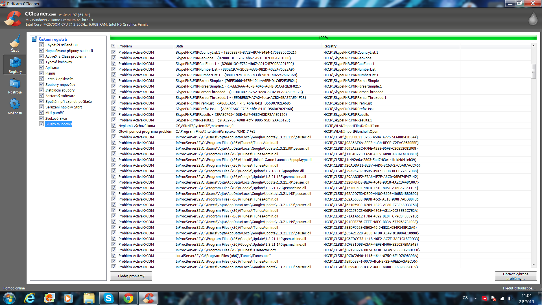Select the Seřazení nabídky Start item
Viewport: 542px width, 305px height.
click(x=64, y=107)
